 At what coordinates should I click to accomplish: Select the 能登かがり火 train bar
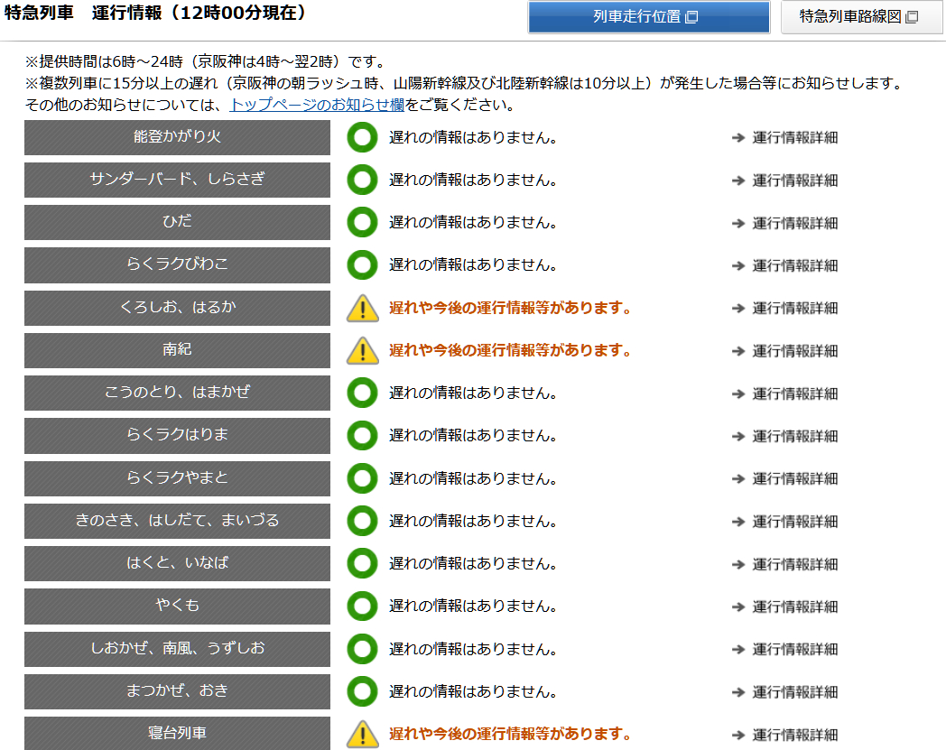pos(177,137)
